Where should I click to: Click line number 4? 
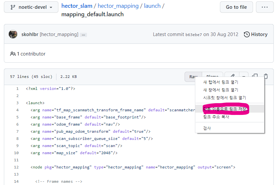pos(18,110)
